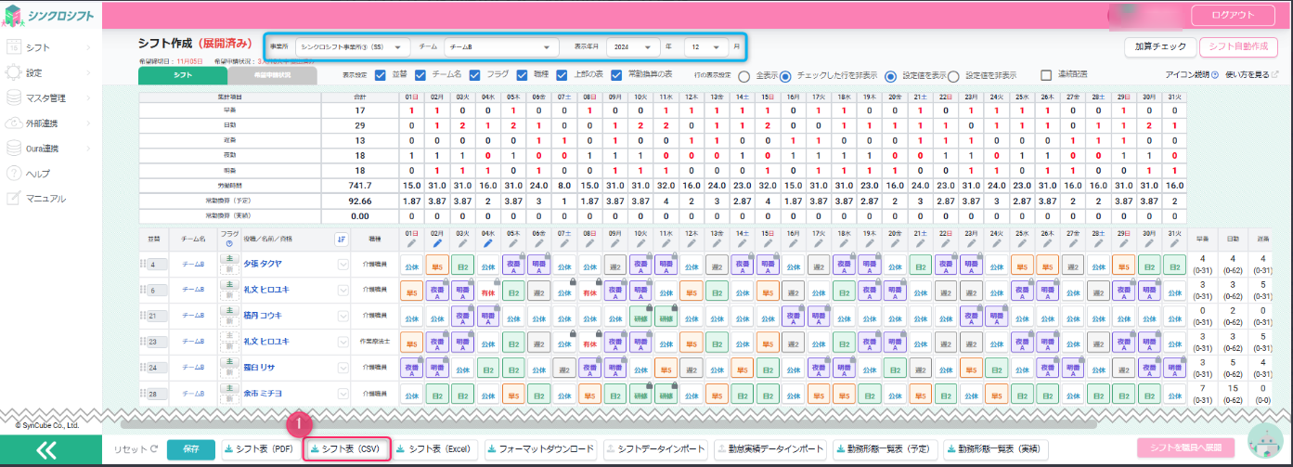Click the drag handle for row number 4
Screen dimensions: 1293x467
point(143,265)
